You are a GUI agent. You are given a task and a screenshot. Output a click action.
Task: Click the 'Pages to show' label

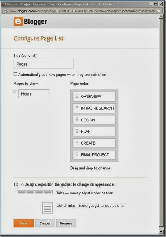(26, 84)
